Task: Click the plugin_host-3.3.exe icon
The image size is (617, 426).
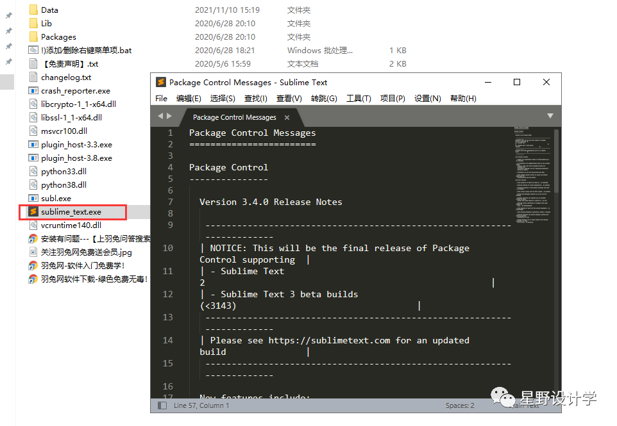Action: 33,144
